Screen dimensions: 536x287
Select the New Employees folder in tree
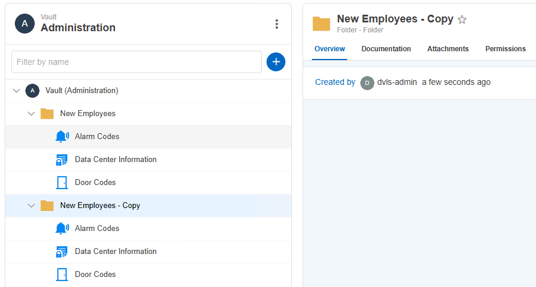pyautogui.click(x=88, y=113)
